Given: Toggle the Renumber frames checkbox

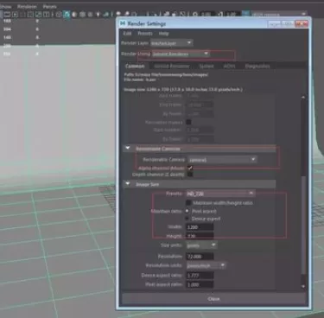Looking at the screenshot, I should tap(188, 122).
